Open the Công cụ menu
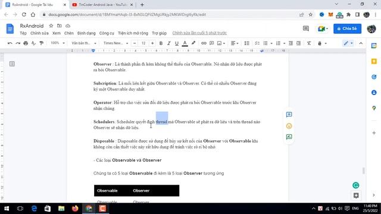This screenshot has height=214, width=381. pyautogui.click(x=107, y=33)
